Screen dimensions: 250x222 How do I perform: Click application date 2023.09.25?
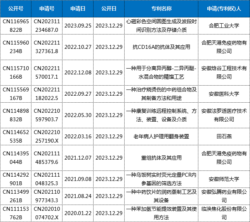(x=78, y=26)
